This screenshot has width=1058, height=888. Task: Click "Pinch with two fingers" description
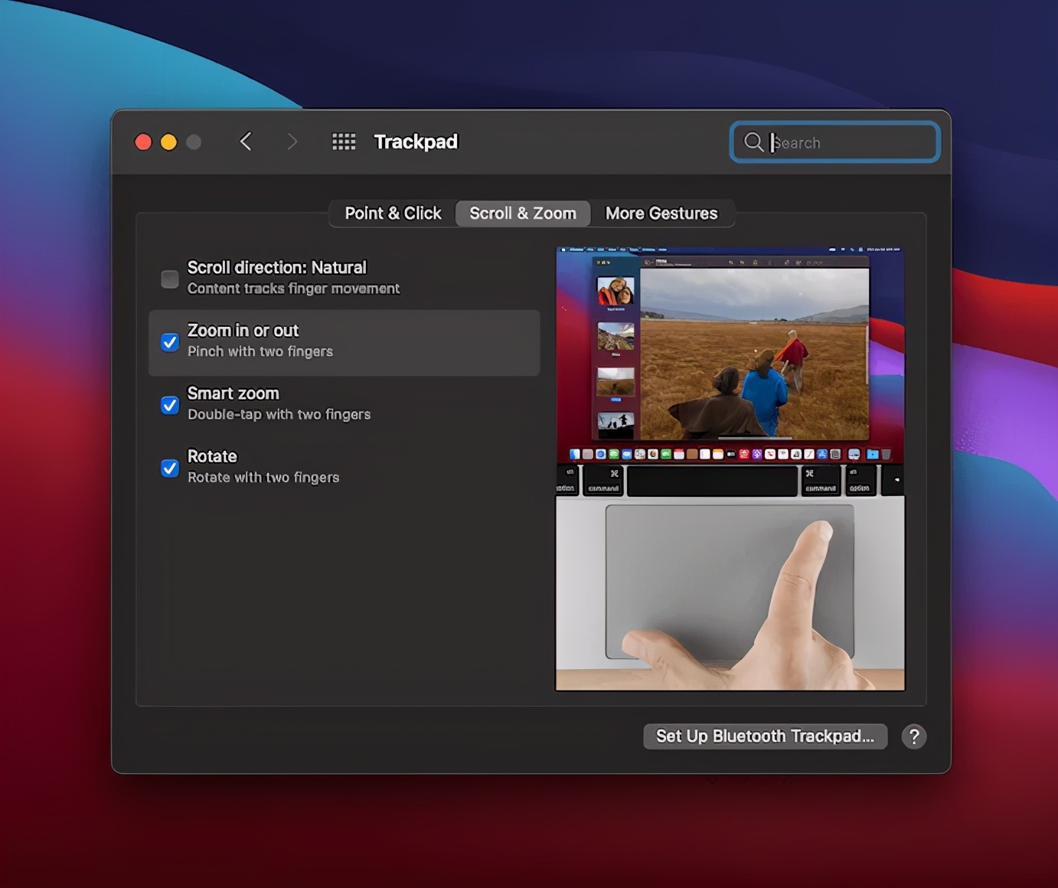[x=260, y=351]
